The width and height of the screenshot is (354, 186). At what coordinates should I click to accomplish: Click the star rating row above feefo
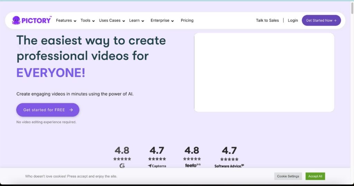click(192, 159)
